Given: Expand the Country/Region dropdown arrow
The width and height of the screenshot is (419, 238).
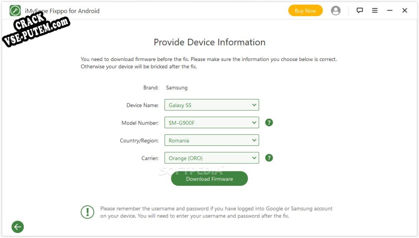Looking at the screenshot, I should [x=254, y=140].
